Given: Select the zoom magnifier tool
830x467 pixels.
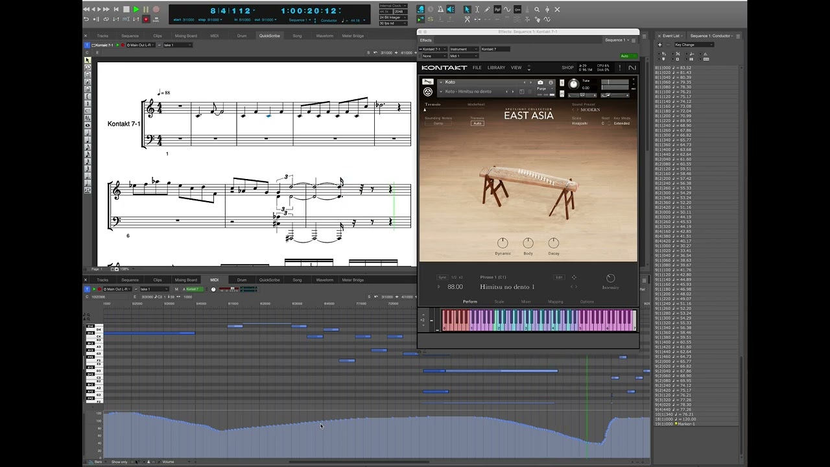Looking at the screenshot, I should point(537,10).
